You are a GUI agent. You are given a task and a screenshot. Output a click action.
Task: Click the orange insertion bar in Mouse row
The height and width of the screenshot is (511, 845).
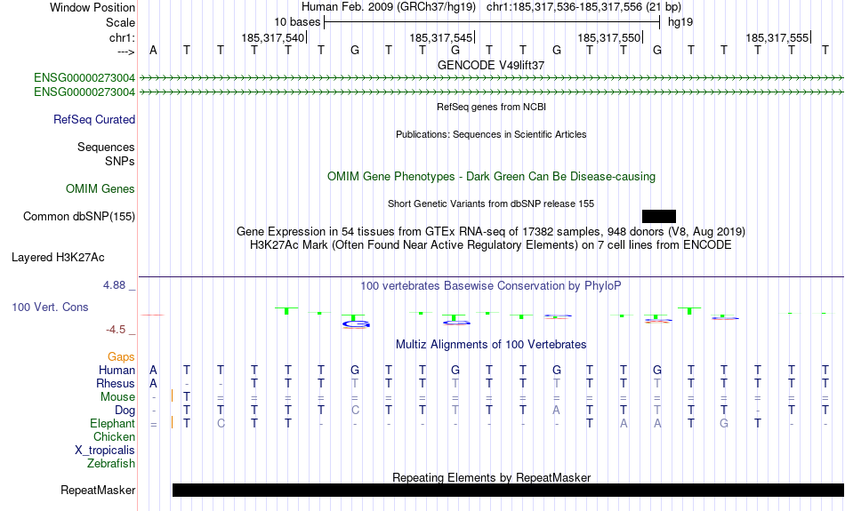[x=173, y=395]
